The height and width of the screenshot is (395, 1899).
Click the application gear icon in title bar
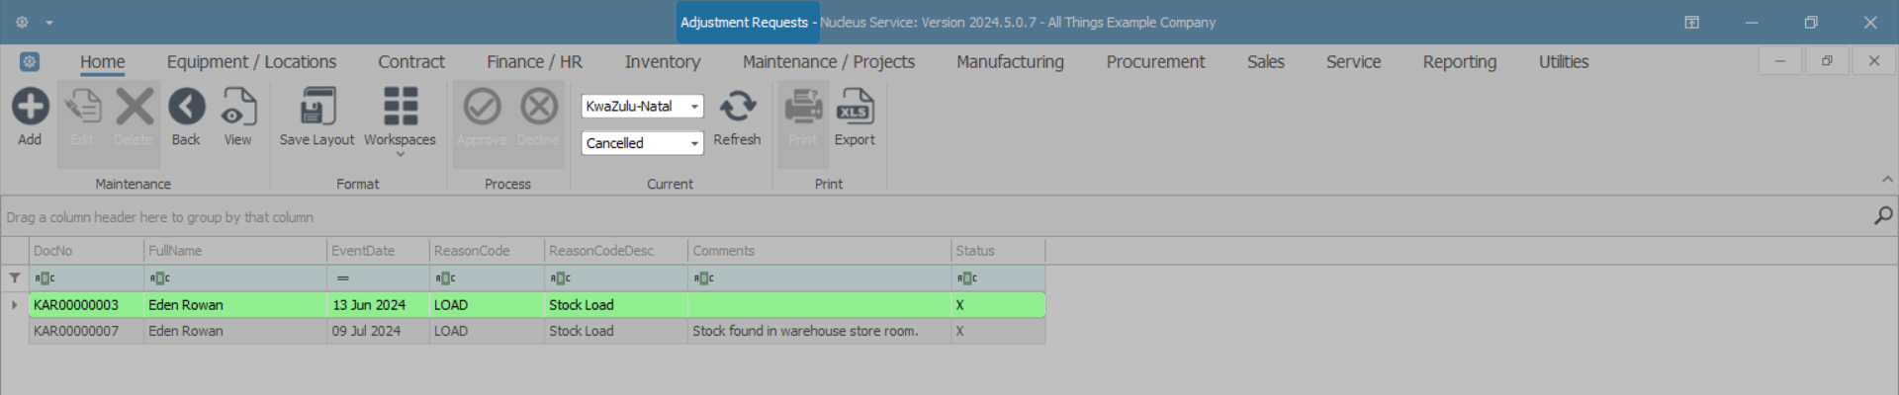coord(22,22)
